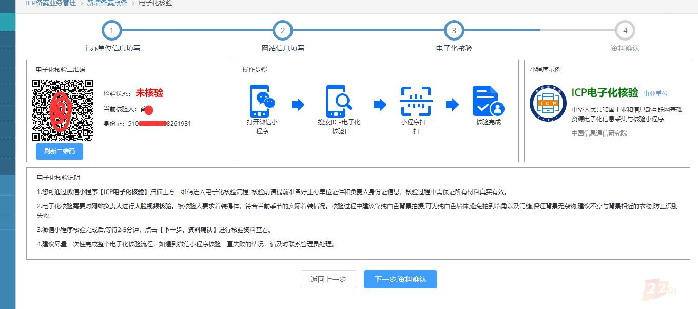The height and width of the screenshot is (309, 698).
Task: Open the ICP电子化核验 mini program logo
Action: point(547,103)
